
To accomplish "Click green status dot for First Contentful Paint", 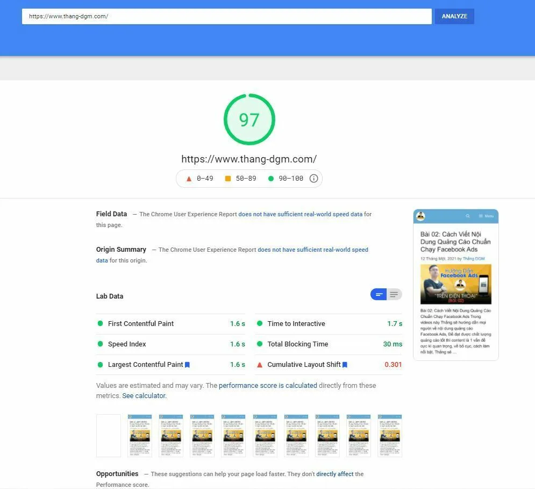I will pos(101,323).
